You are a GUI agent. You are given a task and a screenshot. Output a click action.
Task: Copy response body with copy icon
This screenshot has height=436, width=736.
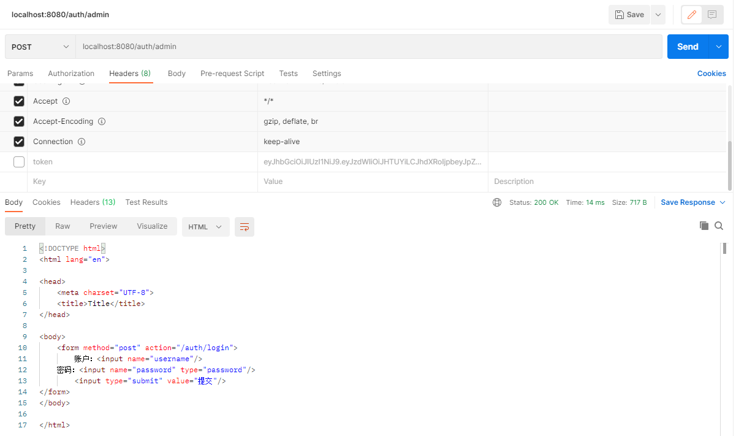tap(704, 226)
